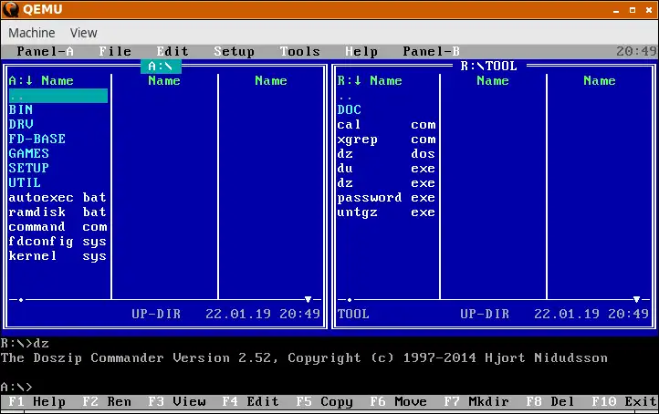Select ramdisk bat file

[x=58, y=212]
